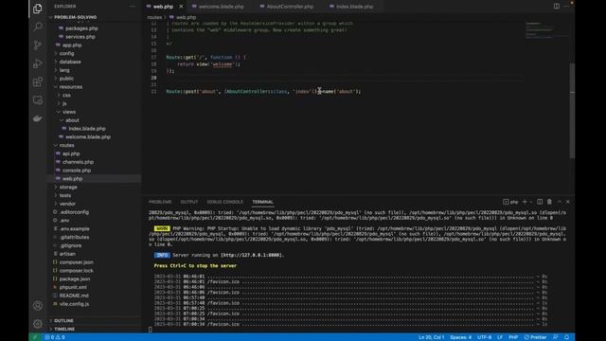
Task: Close the web.php editor tab
Action: coord(181,7)
